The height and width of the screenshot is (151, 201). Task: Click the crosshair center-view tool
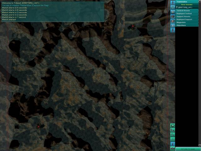tap(172, 139)
